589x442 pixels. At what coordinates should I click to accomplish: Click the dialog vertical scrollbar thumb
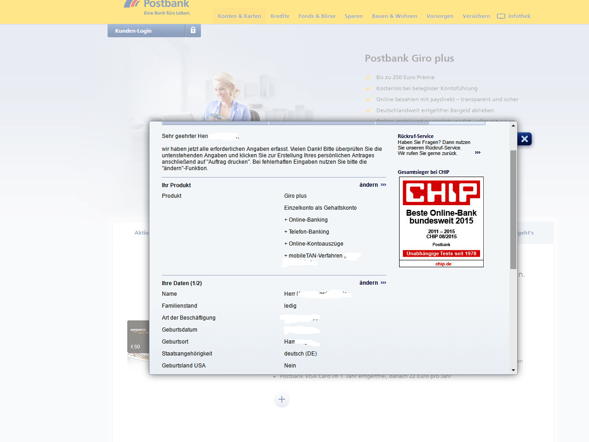point(513,209)
